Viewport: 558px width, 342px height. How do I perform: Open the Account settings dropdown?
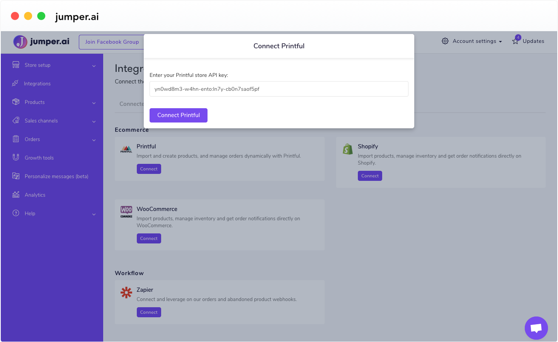tap(472, 41)
